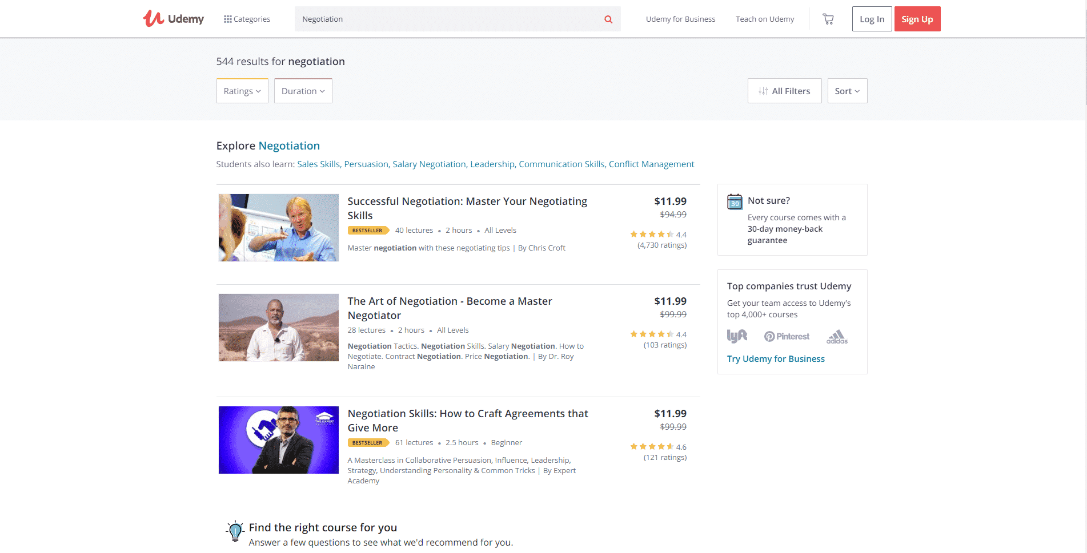Click the Pinterest company logo
The height and width of the screenshot is (553, 1087).
click(787, 337)
